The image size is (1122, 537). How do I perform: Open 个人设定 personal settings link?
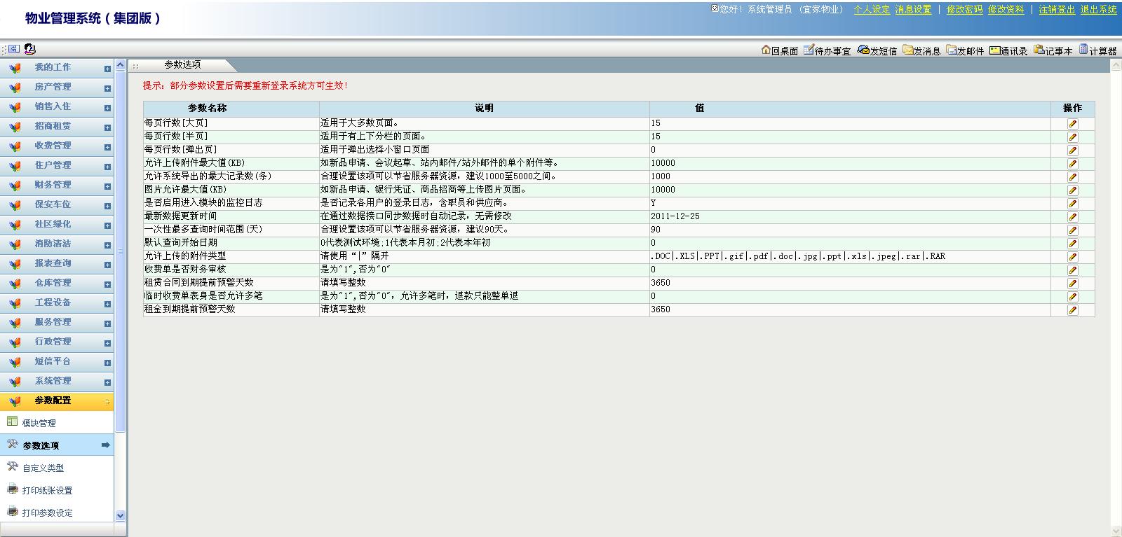(872, 10)
